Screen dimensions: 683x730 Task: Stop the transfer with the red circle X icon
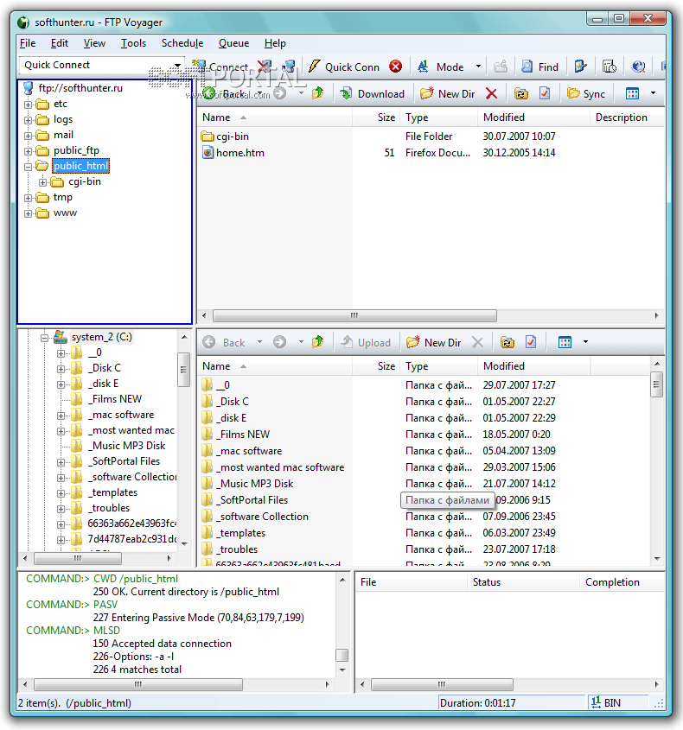point(396,67)
